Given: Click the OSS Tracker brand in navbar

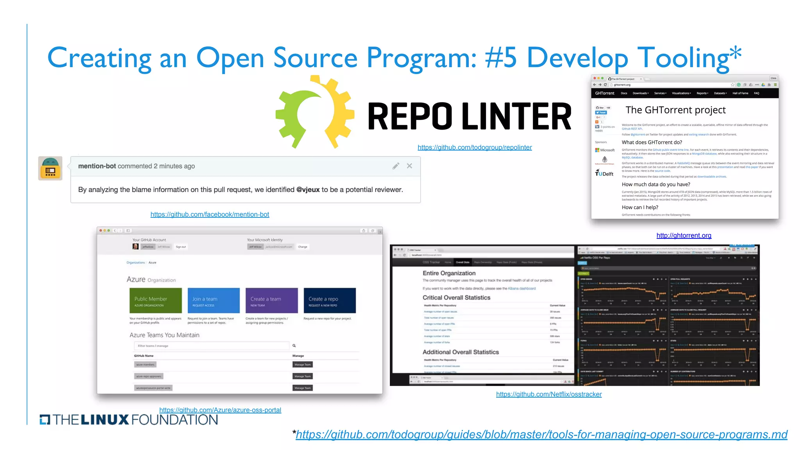Looking at the screenshot, I should pyautogui.click(x=431, y=262).
